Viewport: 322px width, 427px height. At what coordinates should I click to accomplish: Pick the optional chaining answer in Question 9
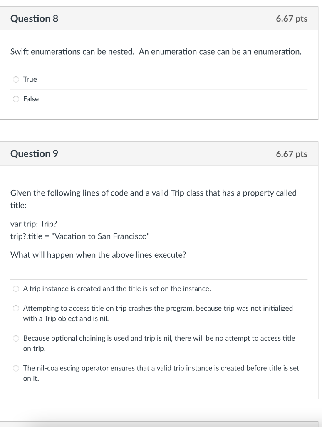coord(16,338)
